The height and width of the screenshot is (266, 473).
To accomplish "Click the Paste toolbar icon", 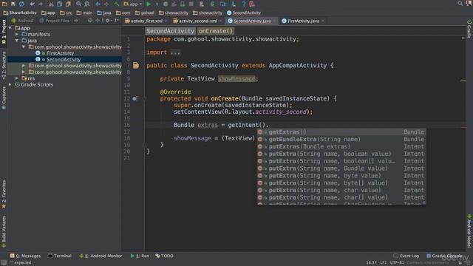I will click(69, 4).
